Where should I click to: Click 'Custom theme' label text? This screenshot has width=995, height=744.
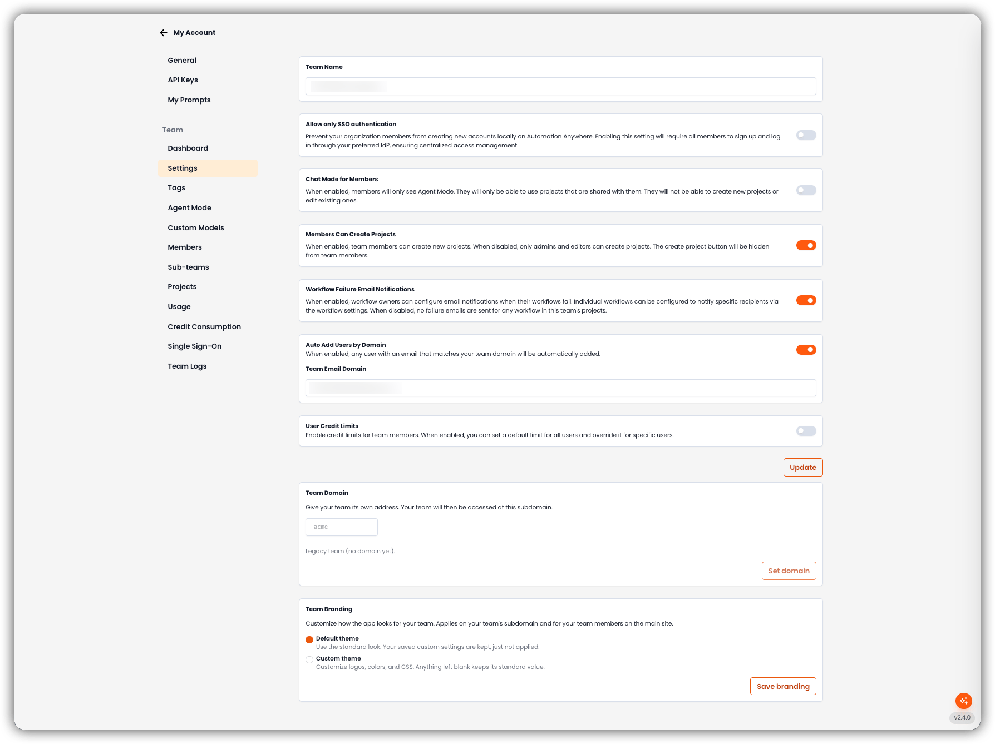[338, 658]
